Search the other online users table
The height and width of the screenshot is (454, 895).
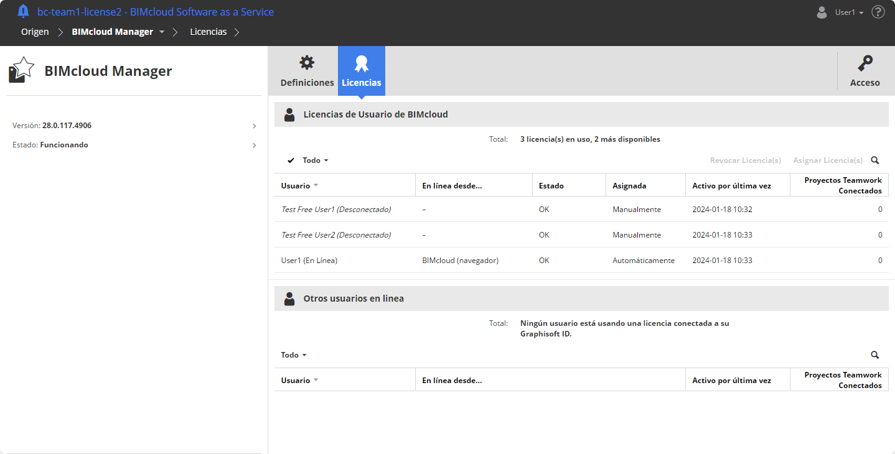click(x=875, y=355)
